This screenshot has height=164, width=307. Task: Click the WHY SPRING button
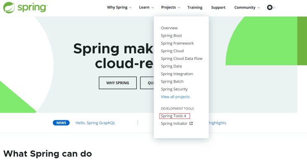pyautogui.click(x=118, y=83)
